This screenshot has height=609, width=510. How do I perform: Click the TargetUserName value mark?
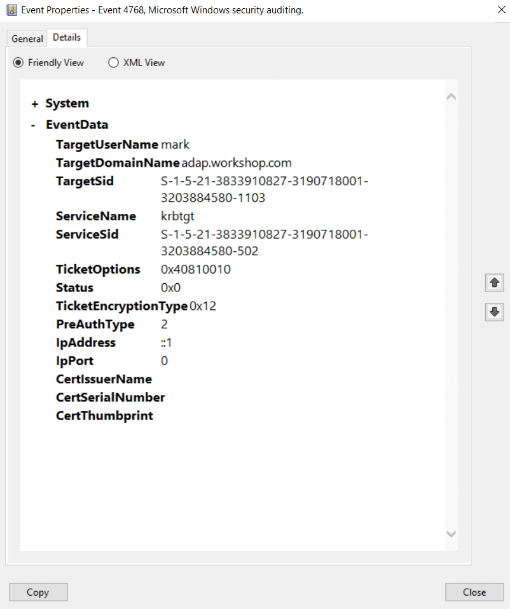[175, 144]
